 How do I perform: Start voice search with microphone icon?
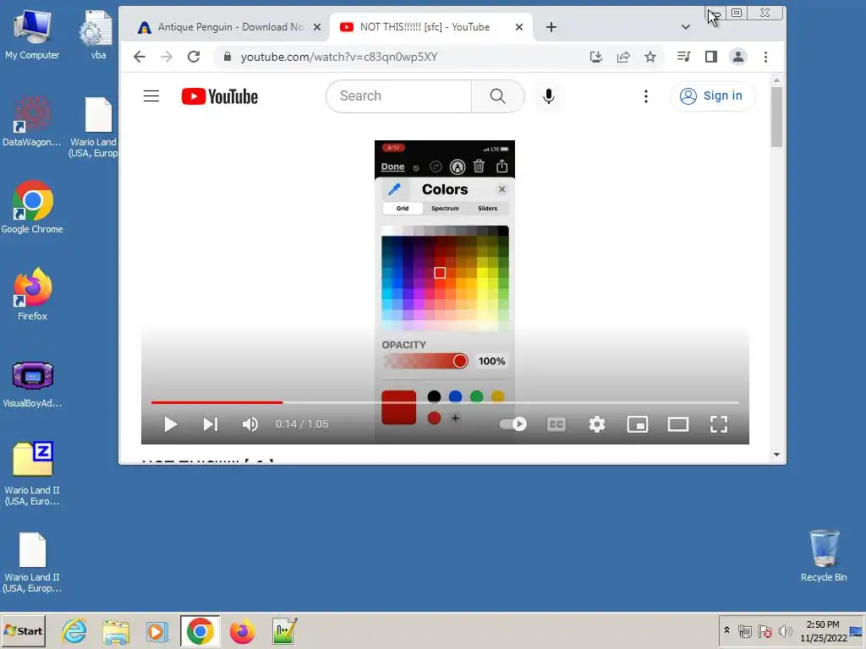548,96
